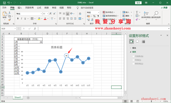Open the Data ribbon tab
This screenshot has height=103, width=171.
click(47, 8)
